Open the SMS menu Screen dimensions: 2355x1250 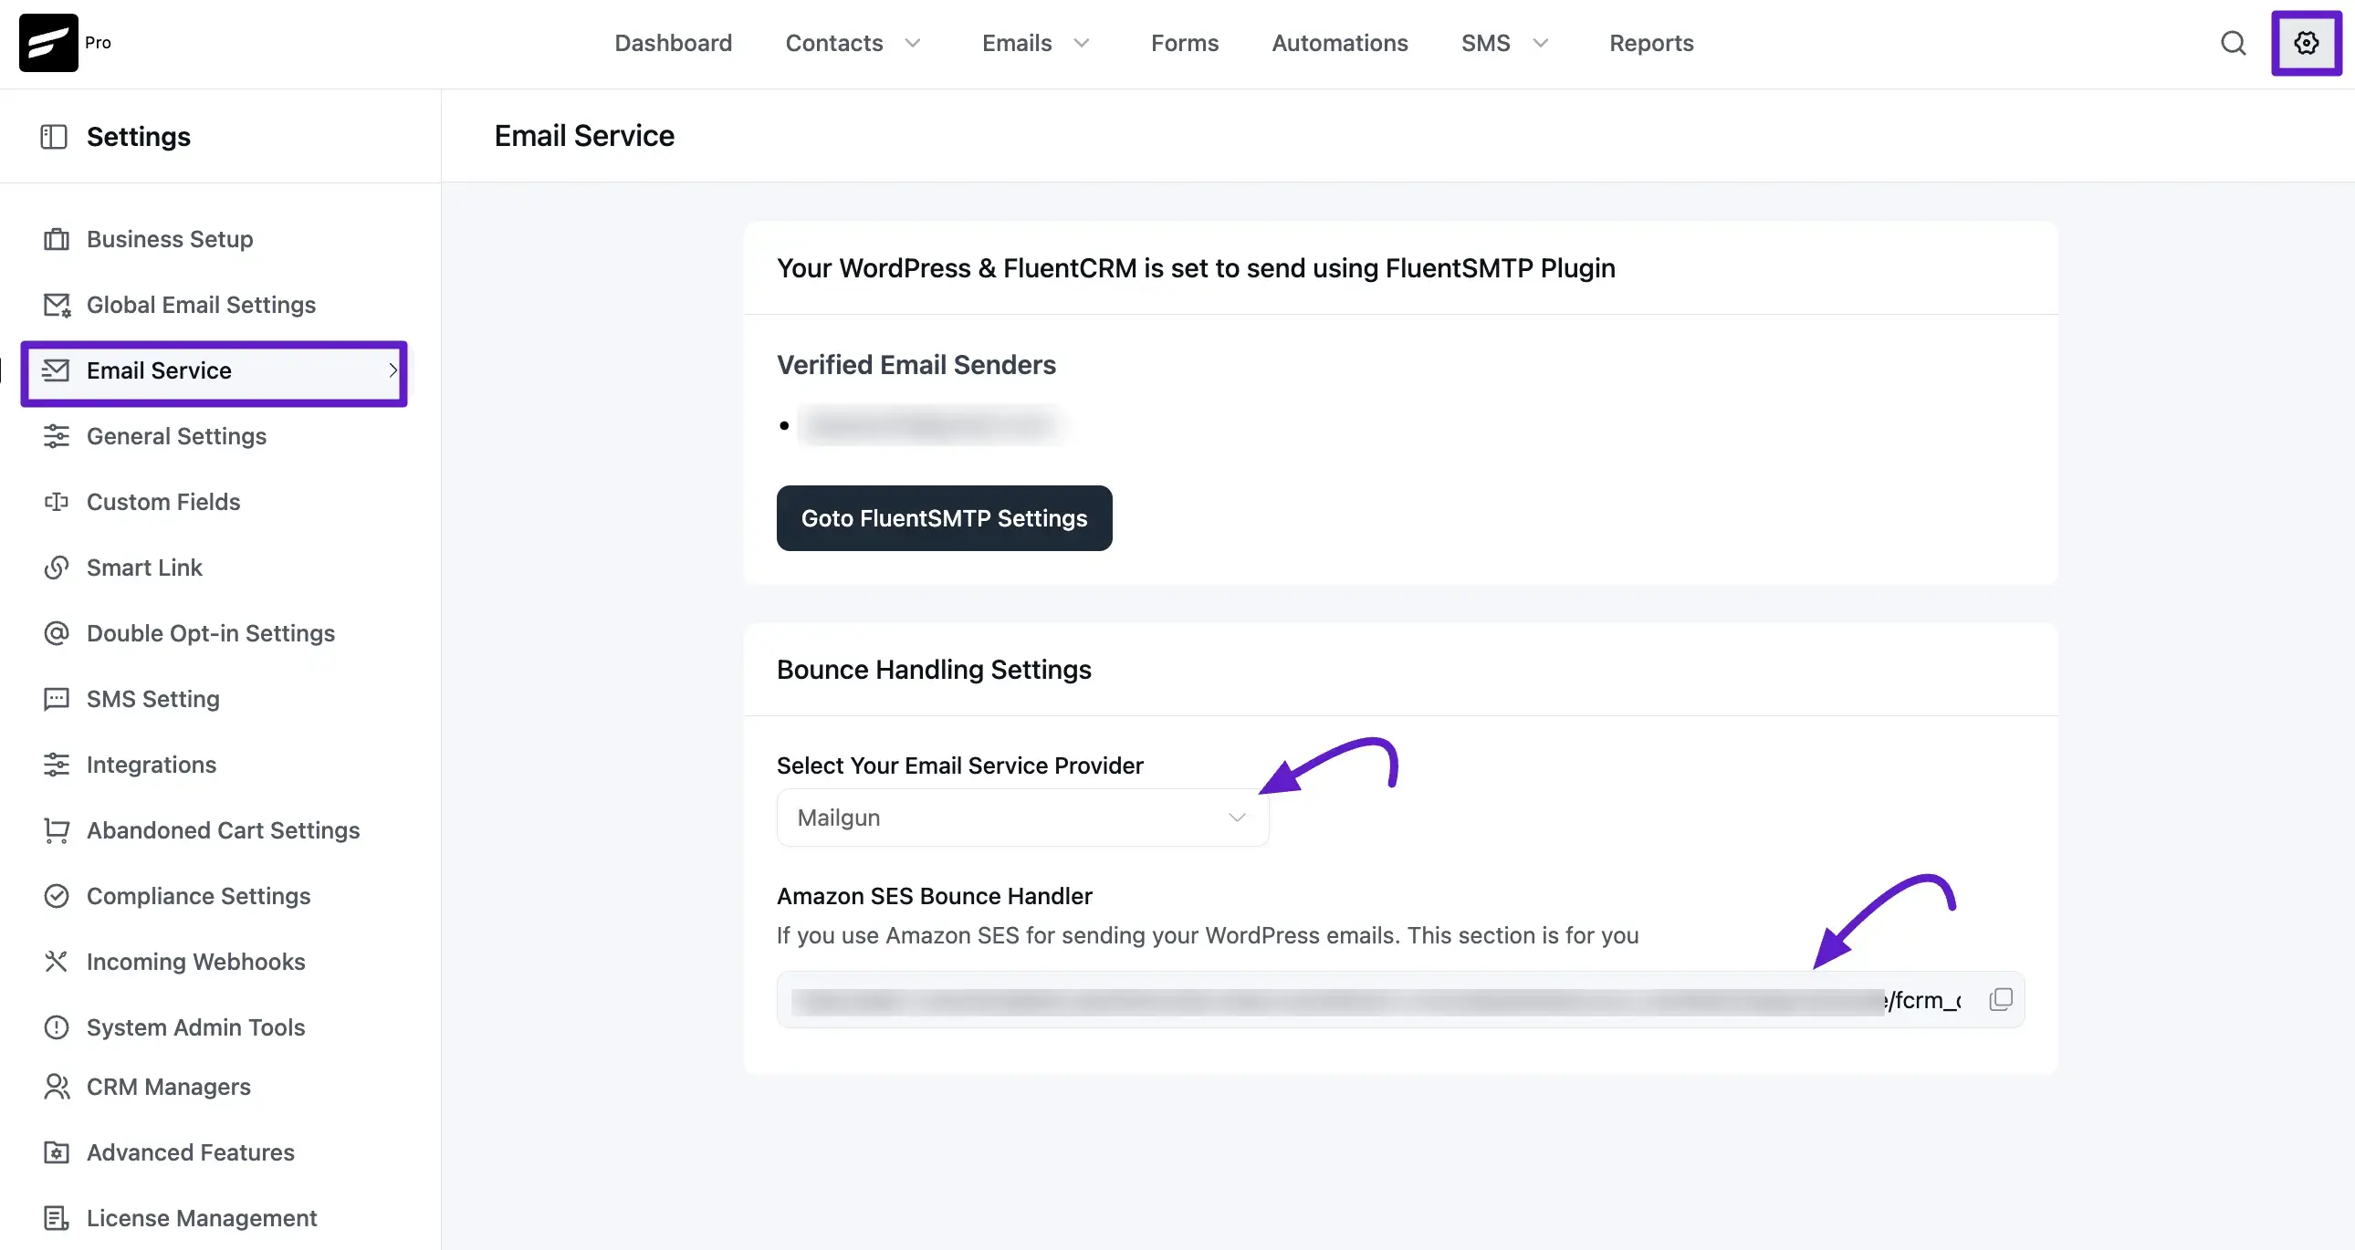(1486, 43)
